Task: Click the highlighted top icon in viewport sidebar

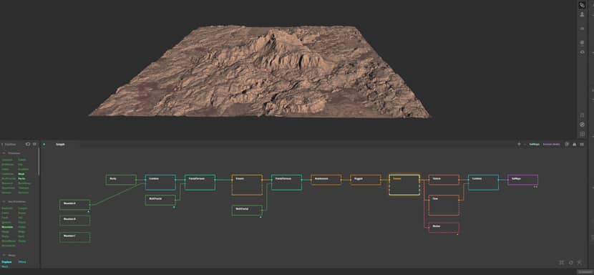Action: 582,5
